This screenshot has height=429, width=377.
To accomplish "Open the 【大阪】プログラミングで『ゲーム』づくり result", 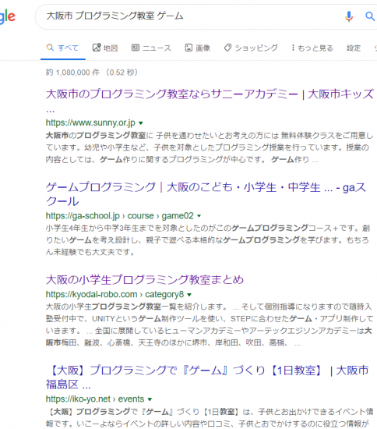I will (207, 377).
